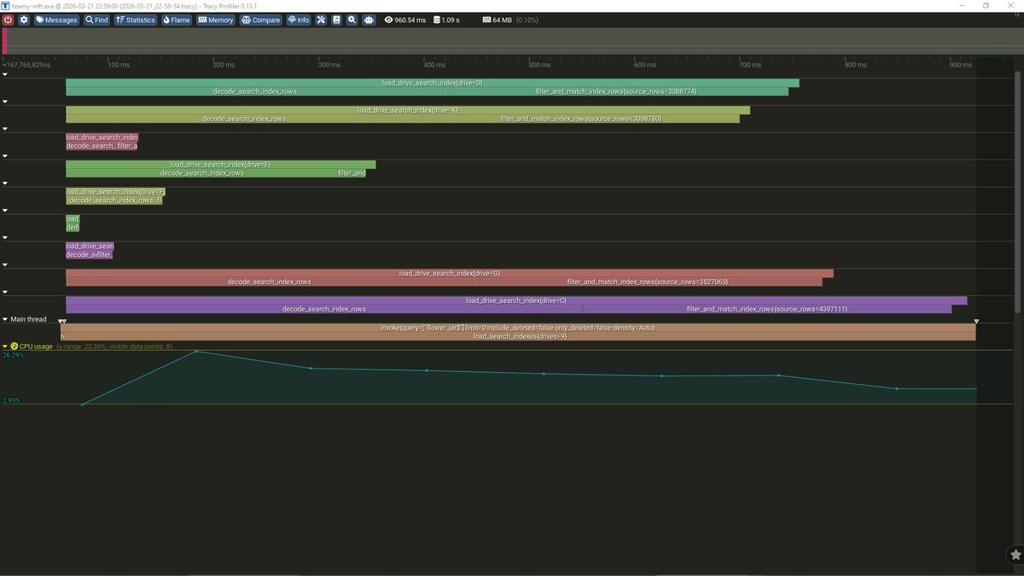Viewport: 1024px width, 576px height.
Task: Click the database icon beside 1.09 s
Action: pos(437,20)
